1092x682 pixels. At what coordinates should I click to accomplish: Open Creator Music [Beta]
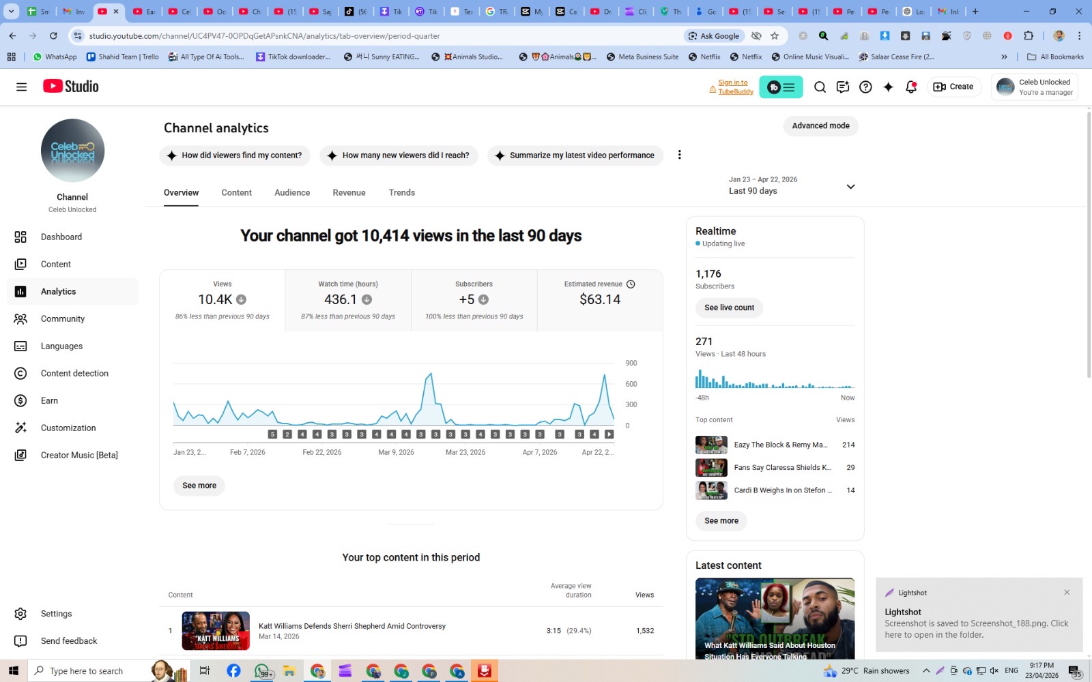(x=72, y=455)
